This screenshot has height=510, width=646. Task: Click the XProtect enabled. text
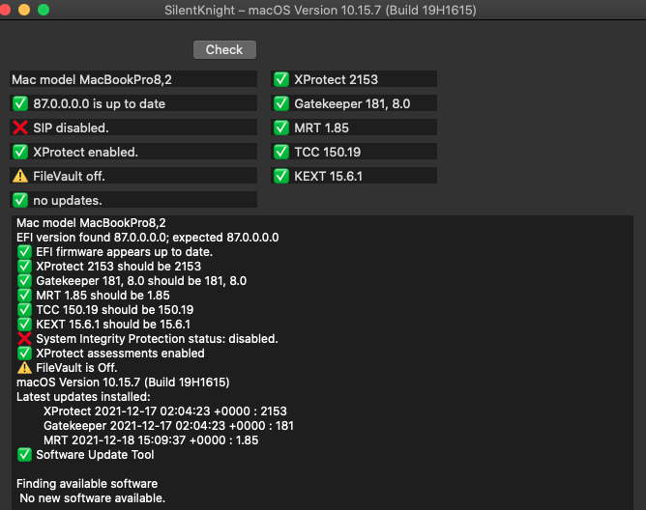(x=85, y=153)
